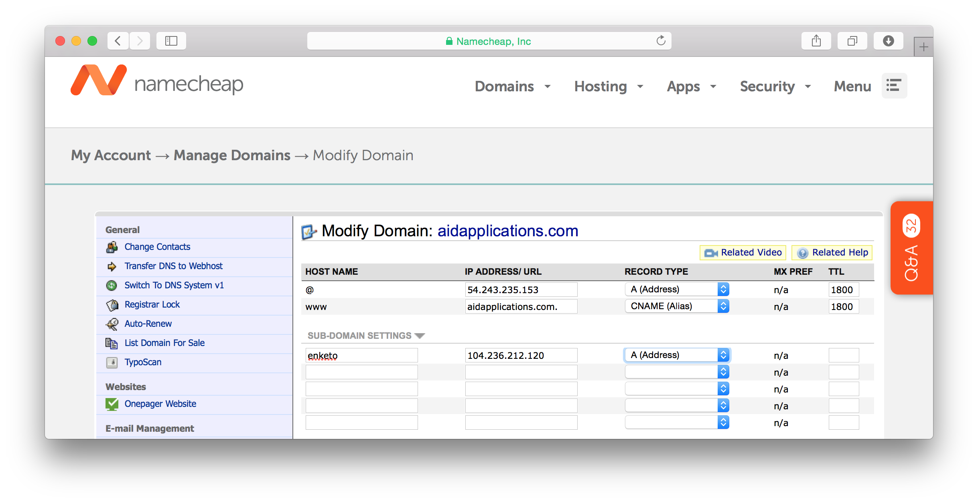Click the IP field with 104.236.212.120
The width and height of the screenshot is (978, 503).
[x=521, y=355]
